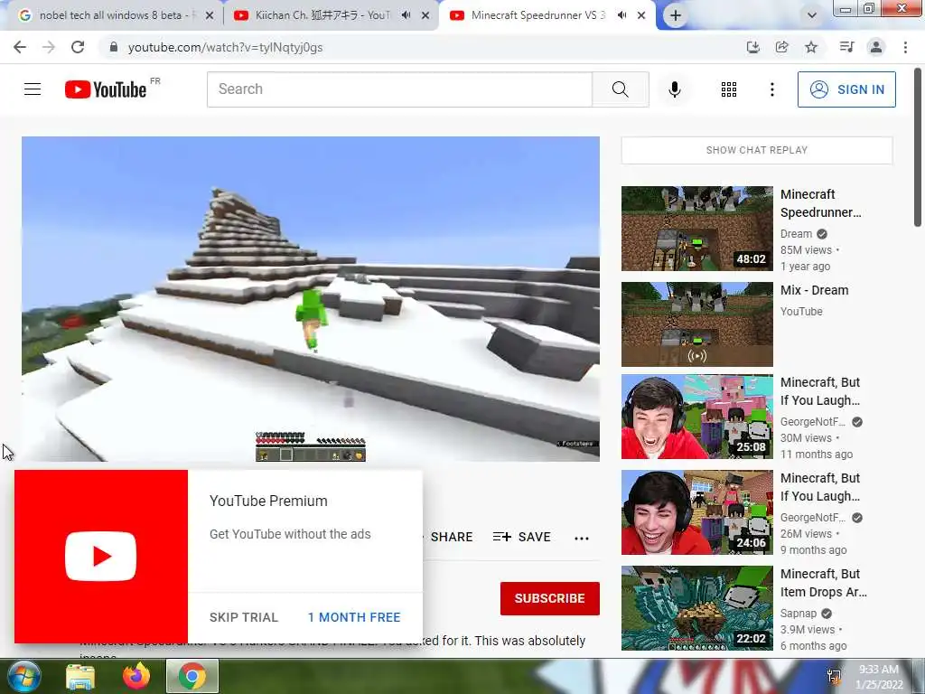The width and height of the screenshot is (925, 694).
Task: Open YouTube settings three-dot menu
Action: pyautogui.click(x=771, y=89)
